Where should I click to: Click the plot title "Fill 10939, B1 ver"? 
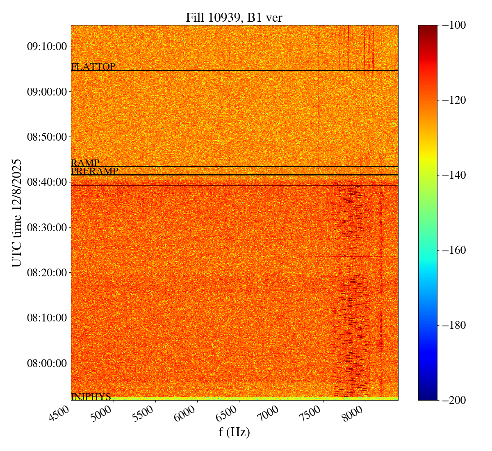[234, 18]
